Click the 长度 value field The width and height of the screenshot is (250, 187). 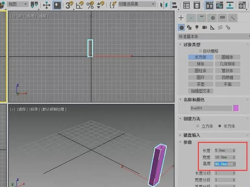223,150
